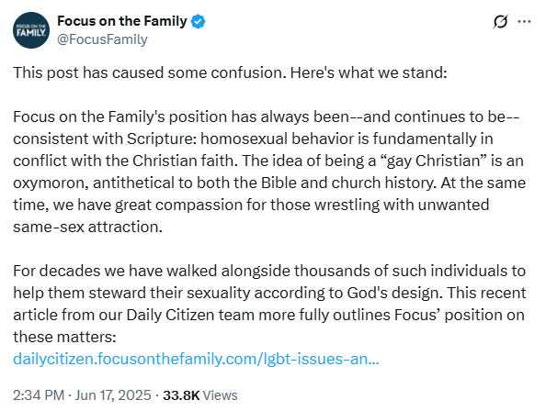The height and width of the screenshot is (411, 546).
Task: Open the Grok explain-post icon
Action: (500, 21)
